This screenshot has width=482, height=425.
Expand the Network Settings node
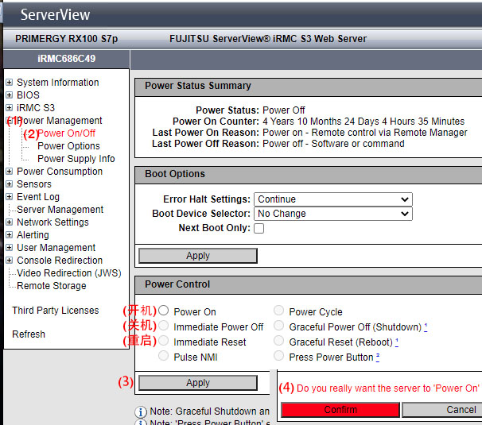(x=10, y=222)
